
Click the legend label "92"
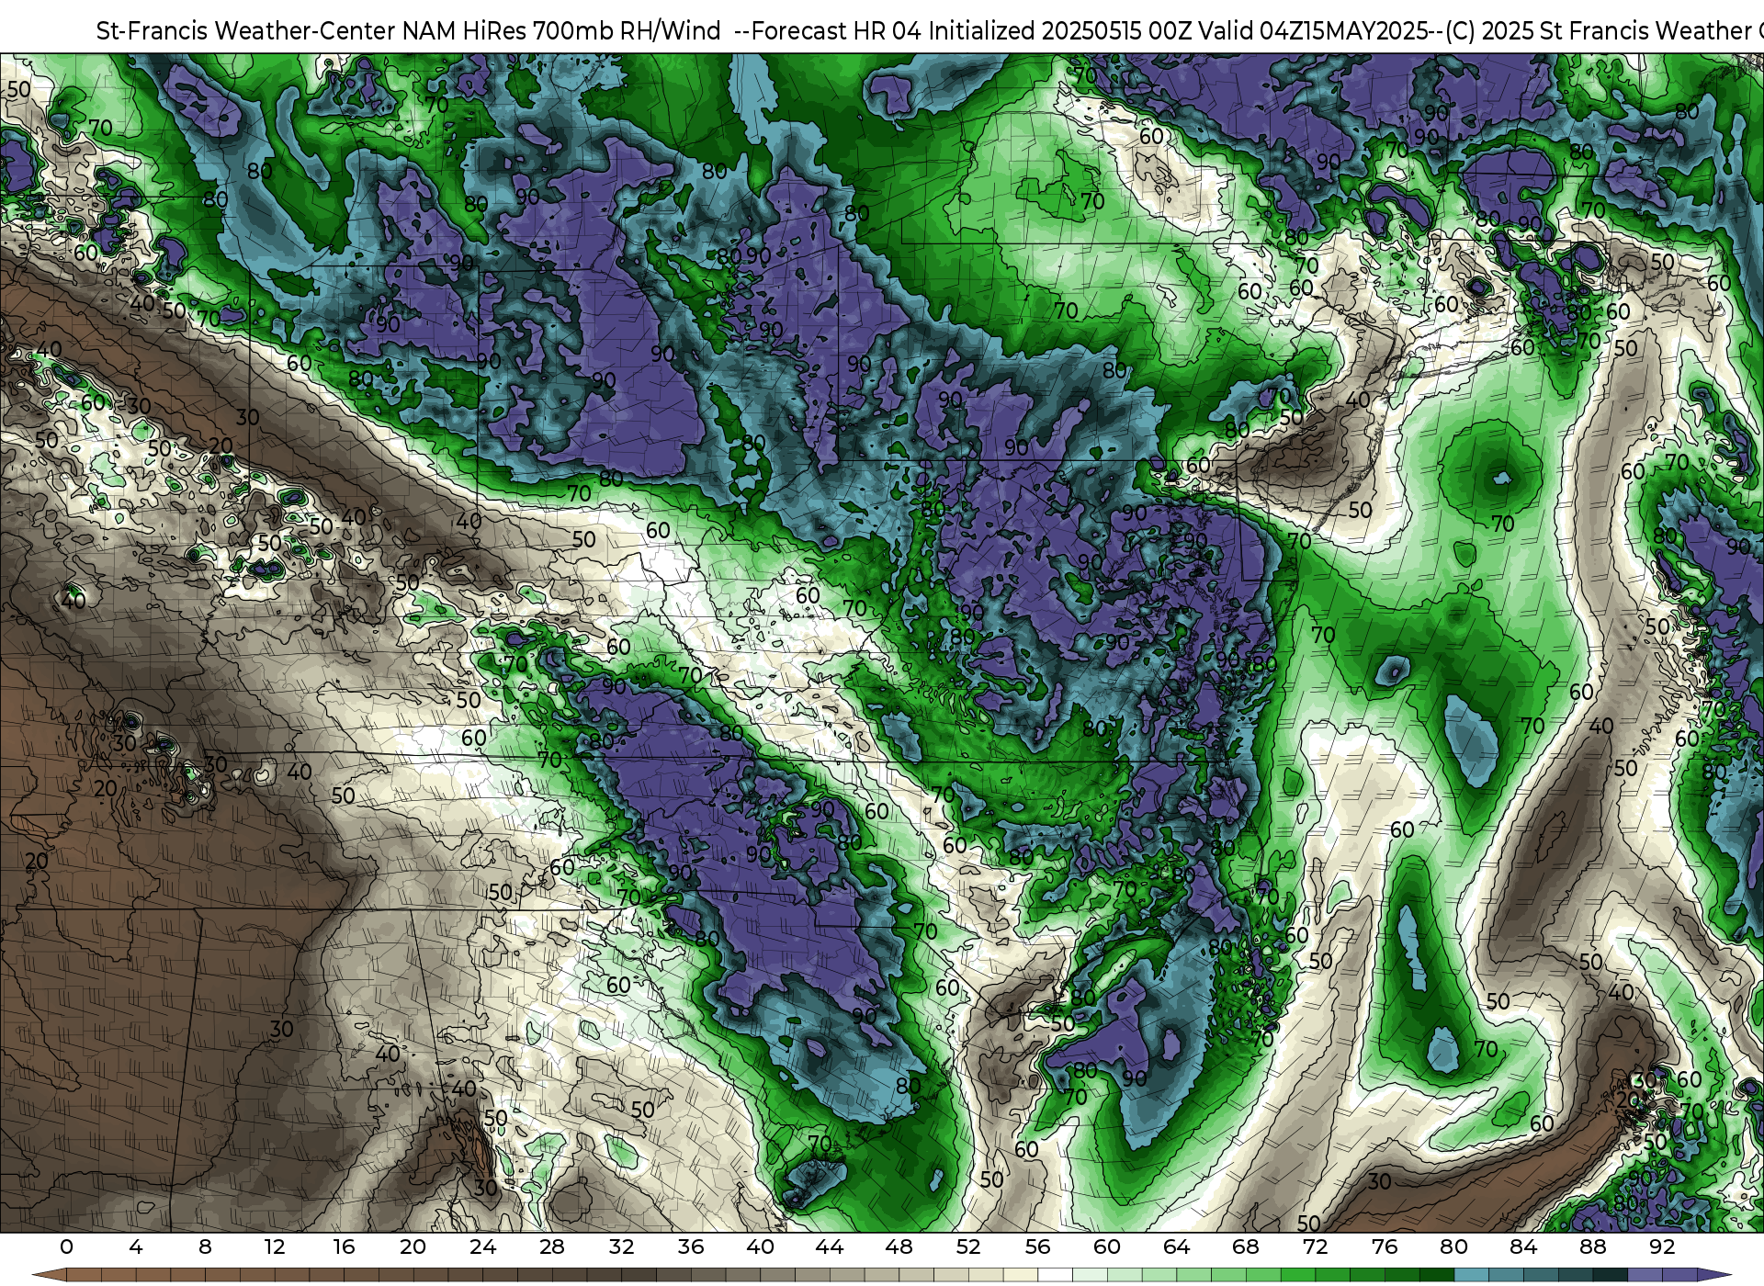coord(1662,1247)
